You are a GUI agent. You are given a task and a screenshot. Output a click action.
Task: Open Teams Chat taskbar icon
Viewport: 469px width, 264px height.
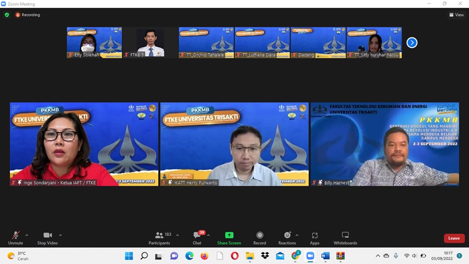pyautogui.click(x=174, y=256)
